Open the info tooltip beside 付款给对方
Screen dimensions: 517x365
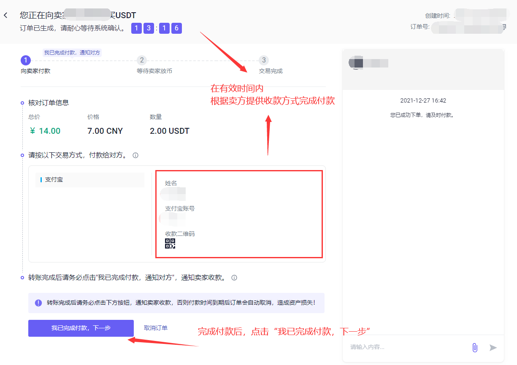pos(135,155)
